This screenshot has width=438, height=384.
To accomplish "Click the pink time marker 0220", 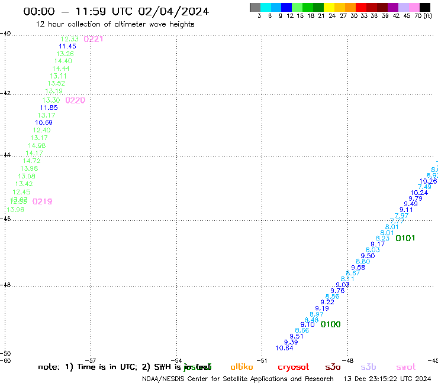I will (x=75, y=100).
